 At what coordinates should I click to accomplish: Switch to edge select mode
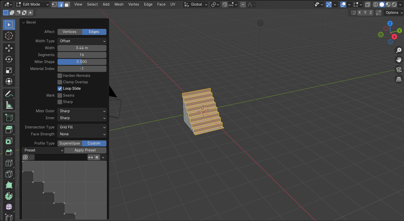pos(61,4)
